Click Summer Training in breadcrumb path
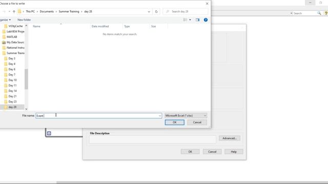This screenshot has height=184, width=328. pyautogui.click(x=69, y=11)
